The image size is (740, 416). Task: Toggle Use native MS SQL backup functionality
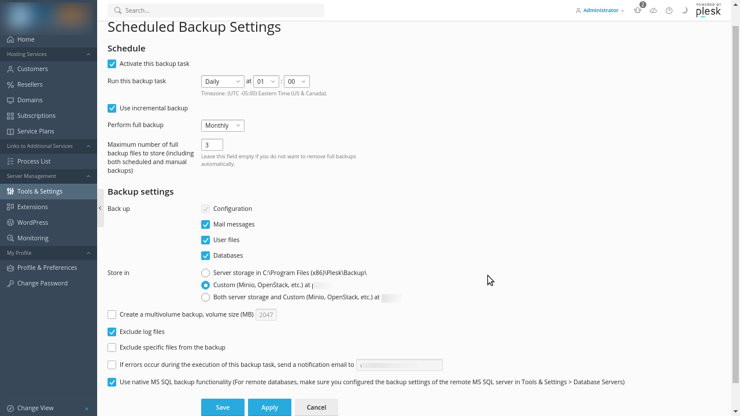pyautogui.click(x=112, y=382)
